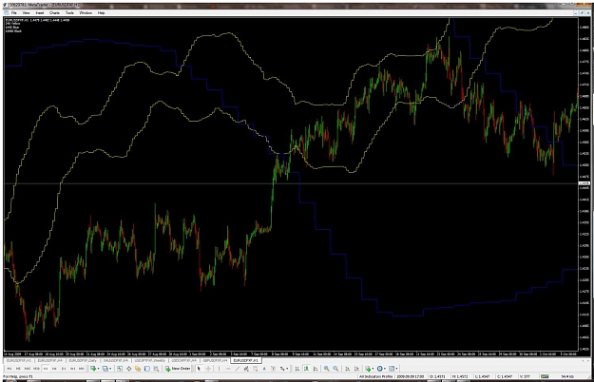Switch chart to M30 timeframe
This screenshot has height=382, width=594.
pos(36,369)
